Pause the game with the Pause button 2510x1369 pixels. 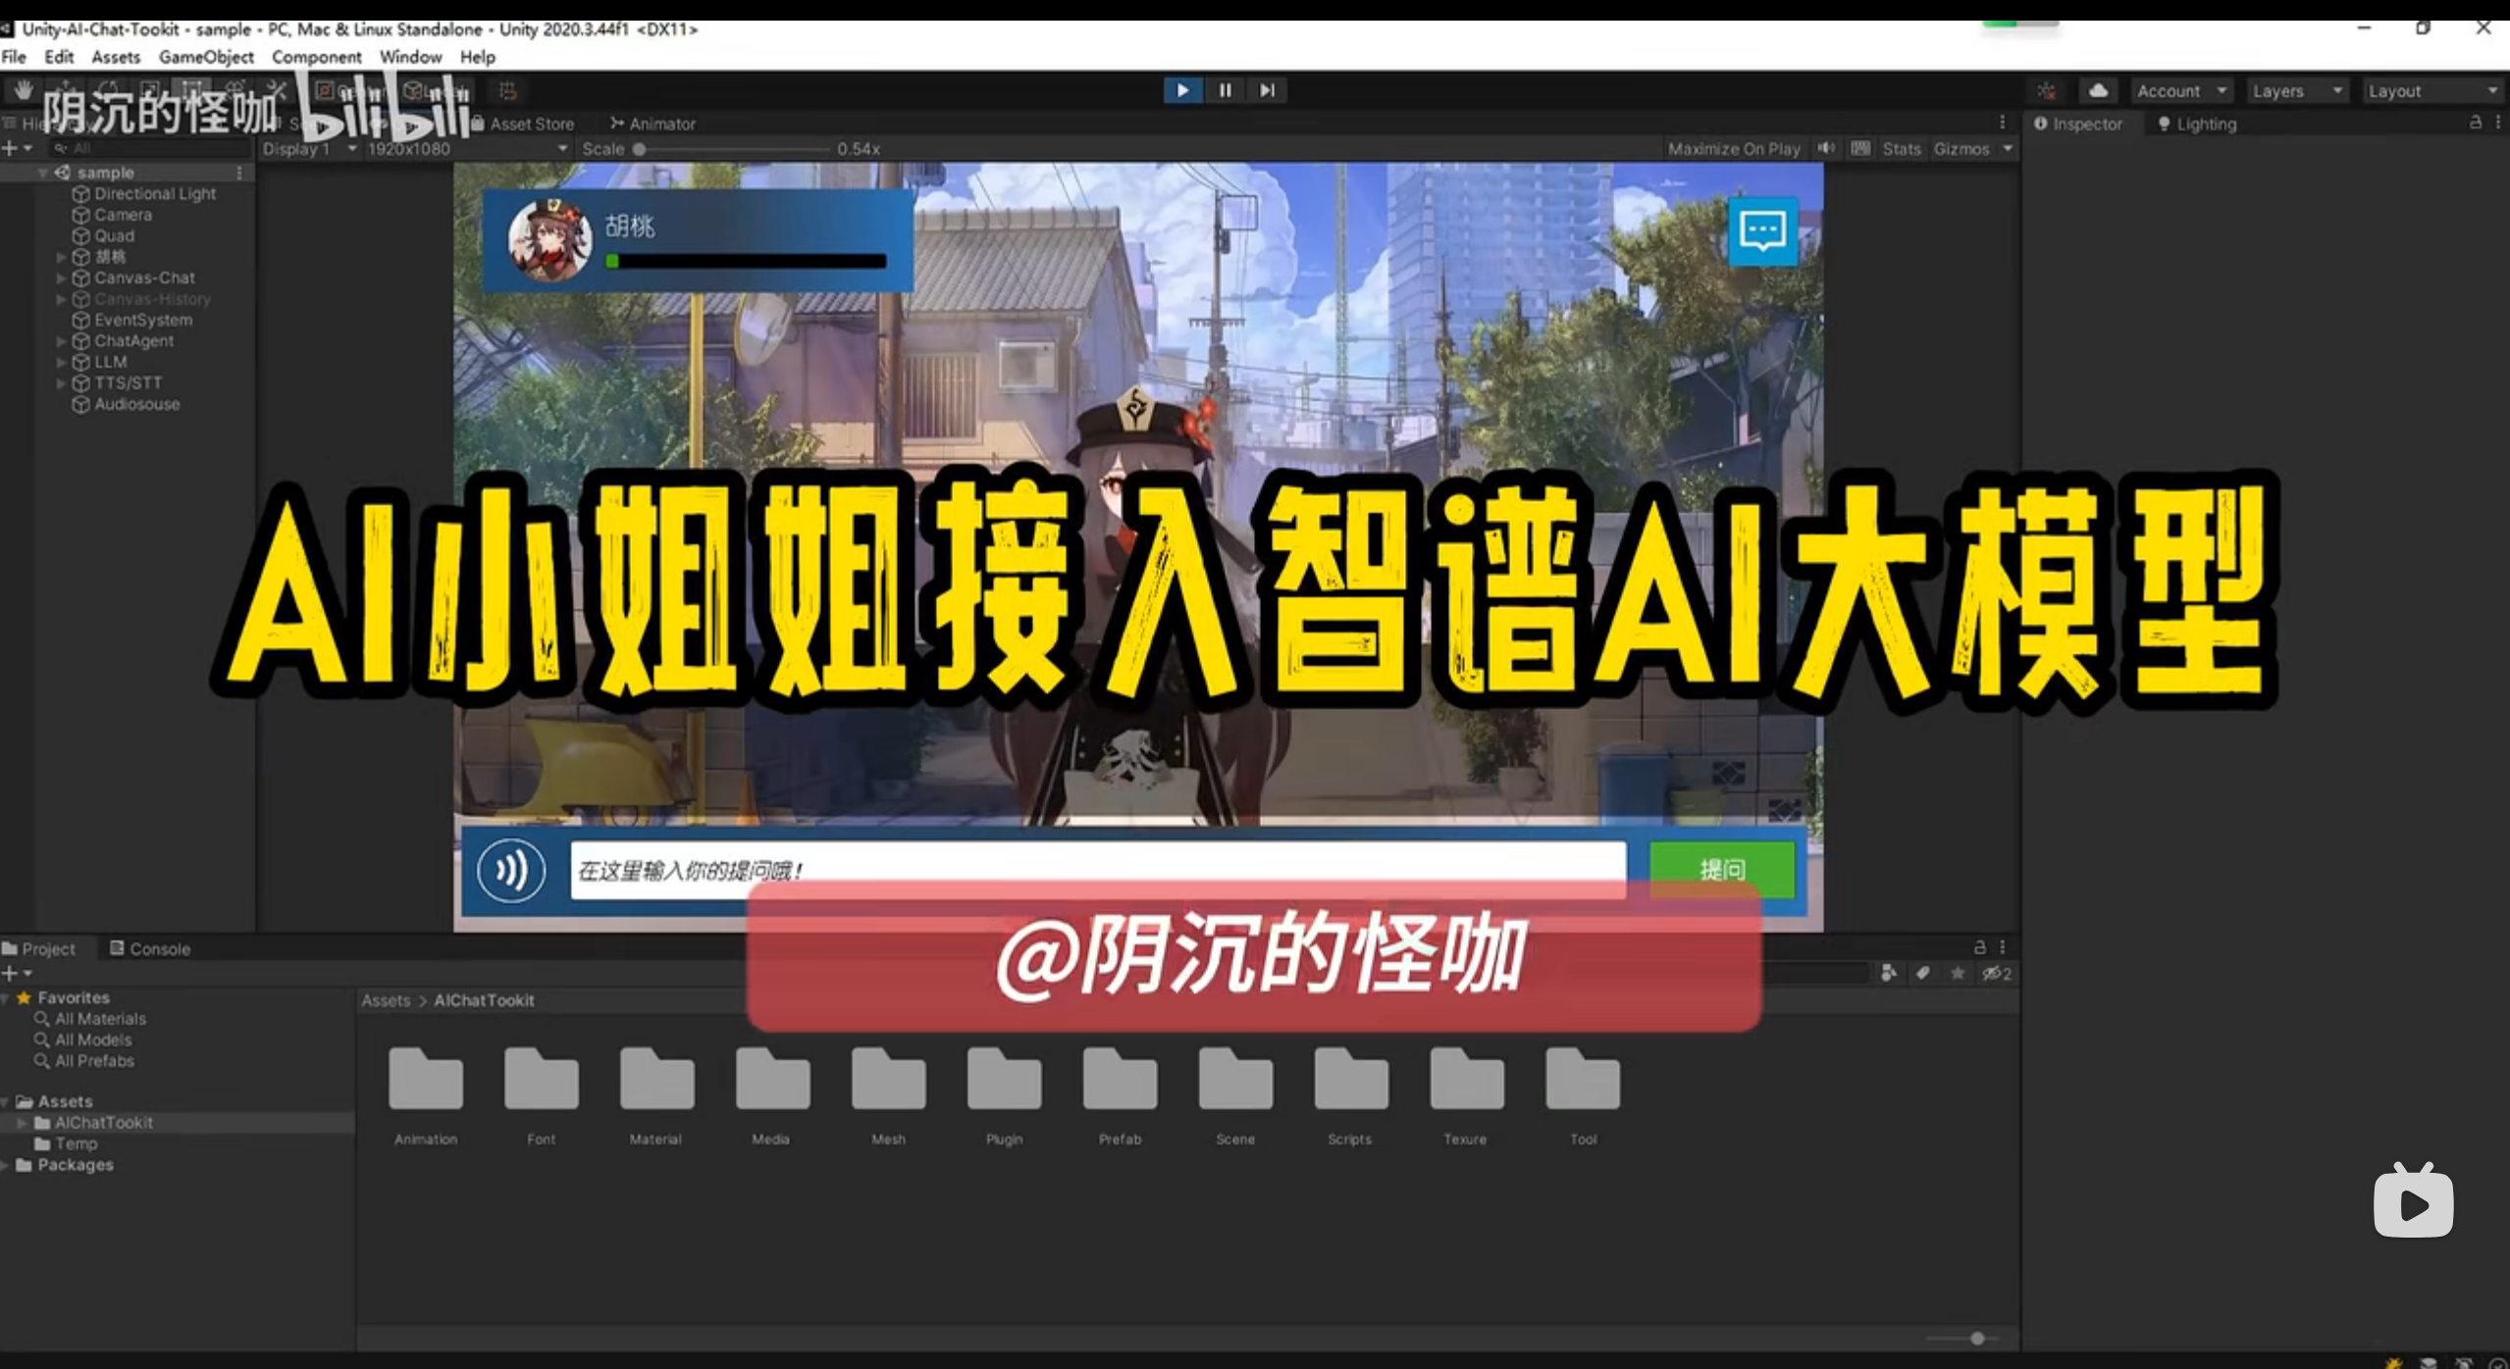point(1225,90)
